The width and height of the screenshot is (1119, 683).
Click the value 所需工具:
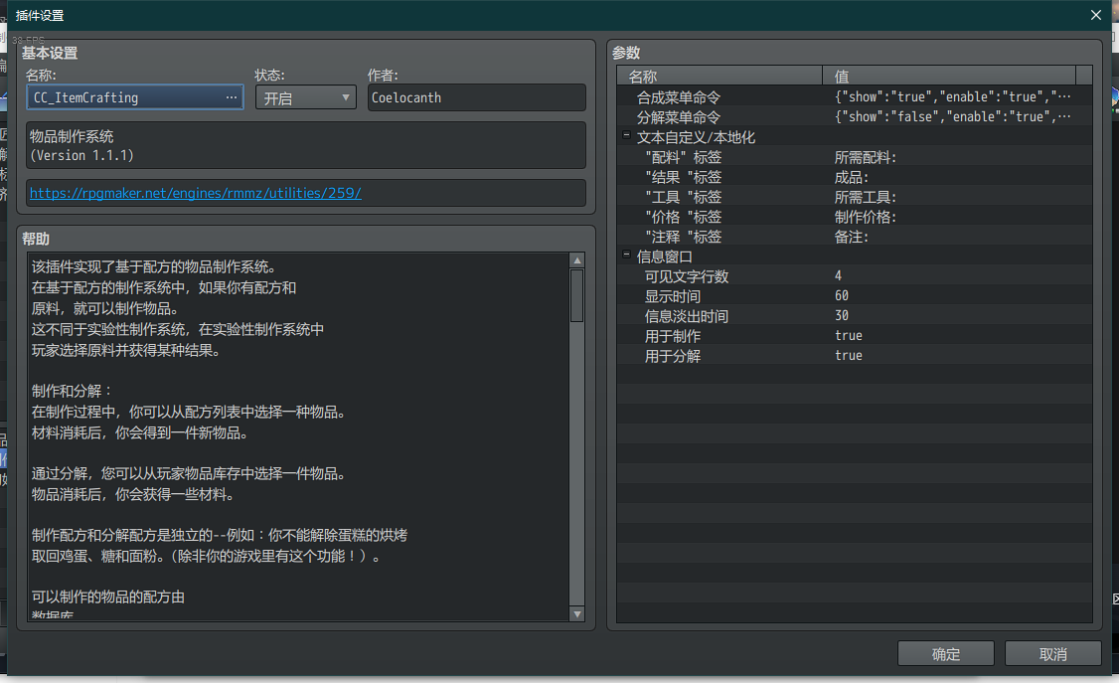[x=865, y=198]
